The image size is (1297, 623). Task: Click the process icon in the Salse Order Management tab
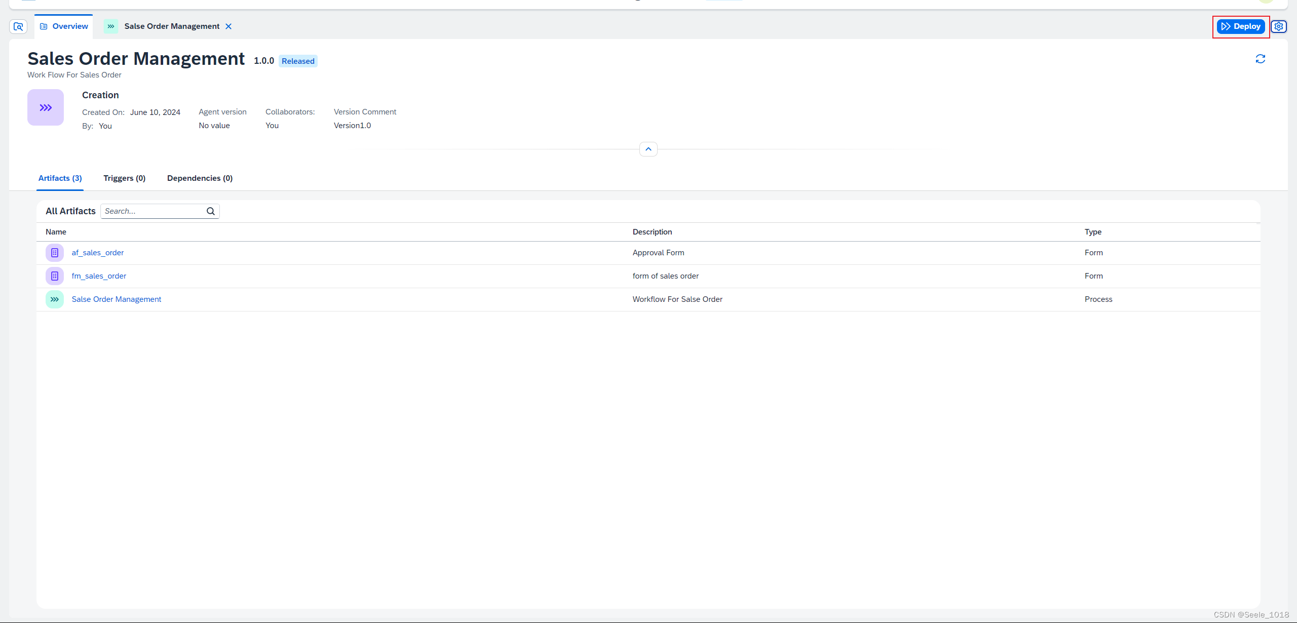[111, 26]
